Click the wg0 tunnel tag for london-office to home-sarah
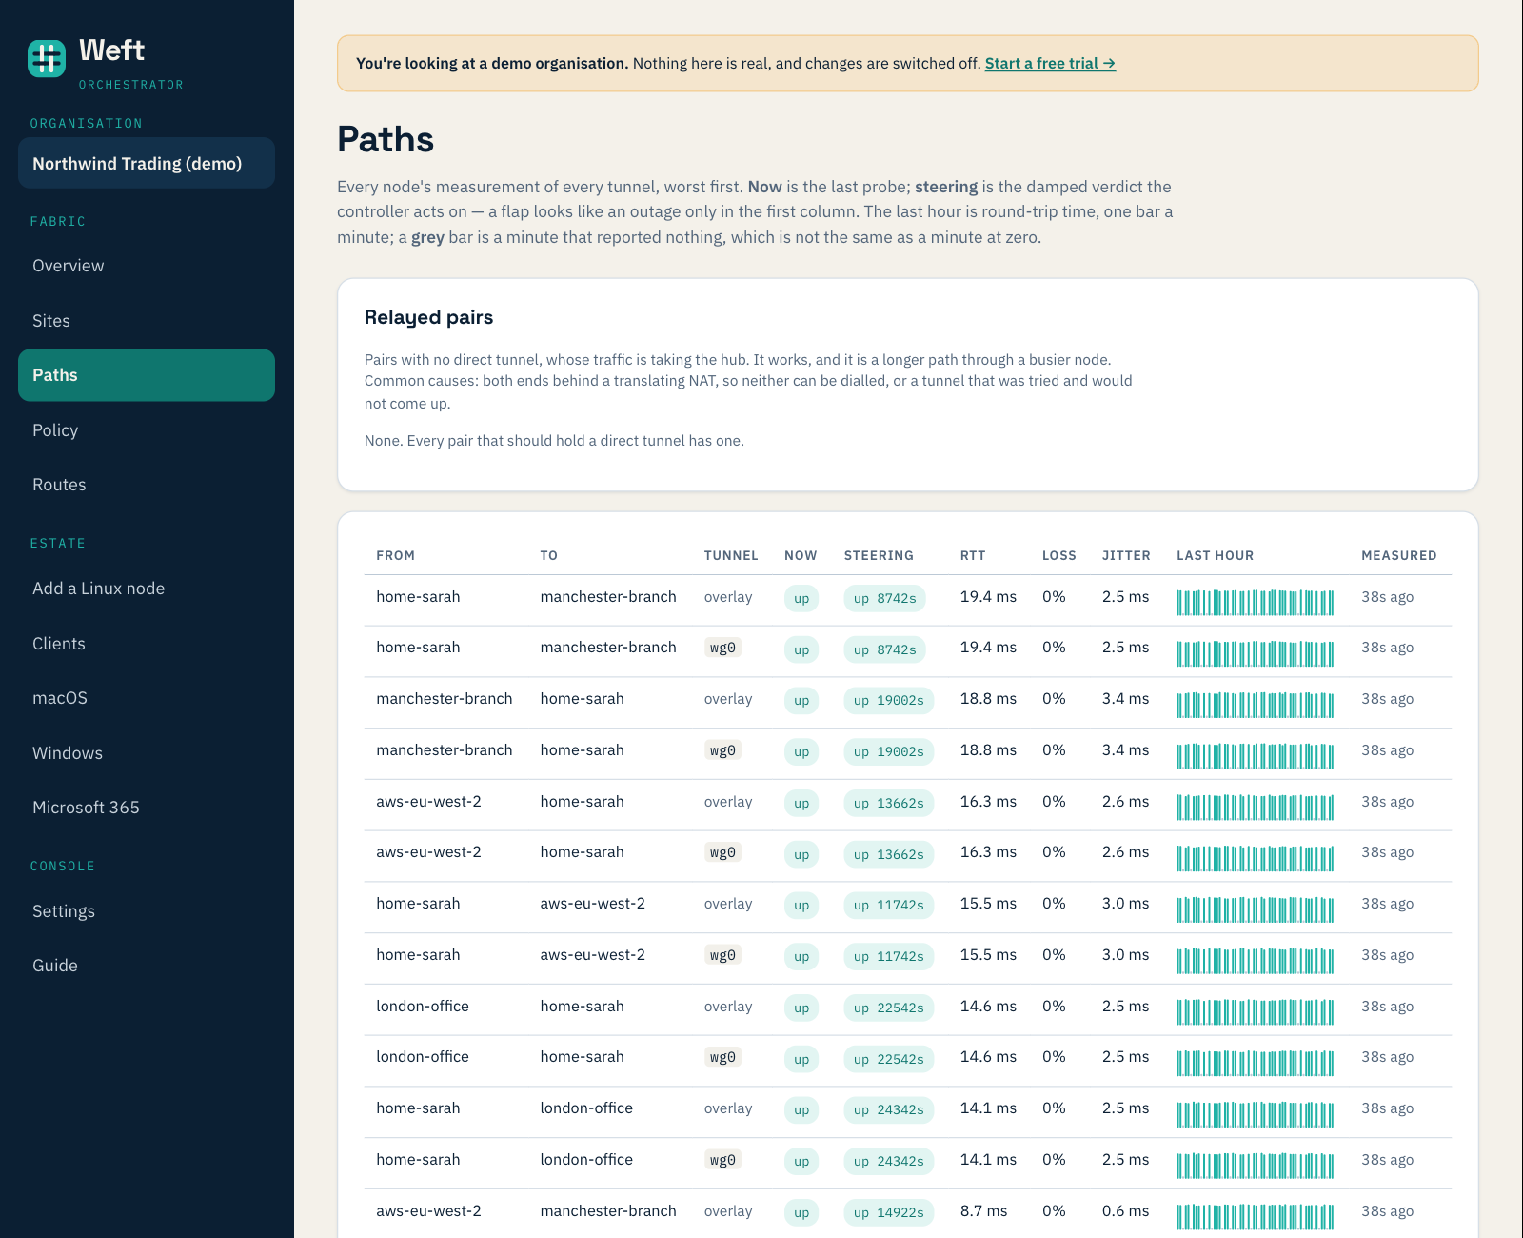 tap(722, 1057)
